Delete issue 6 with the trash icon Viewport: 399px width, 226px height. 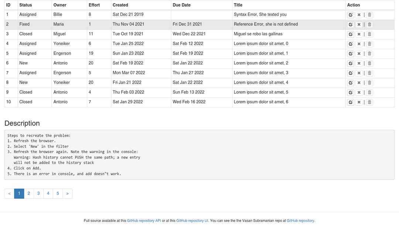pos(369,63)
